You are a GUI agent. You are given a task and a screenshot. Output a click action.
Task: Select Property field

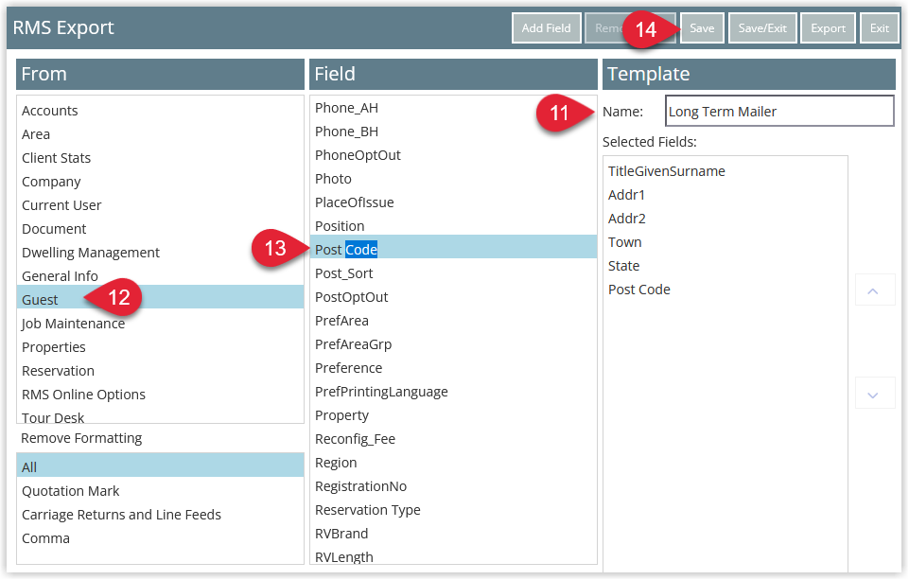tap(453, 416)
